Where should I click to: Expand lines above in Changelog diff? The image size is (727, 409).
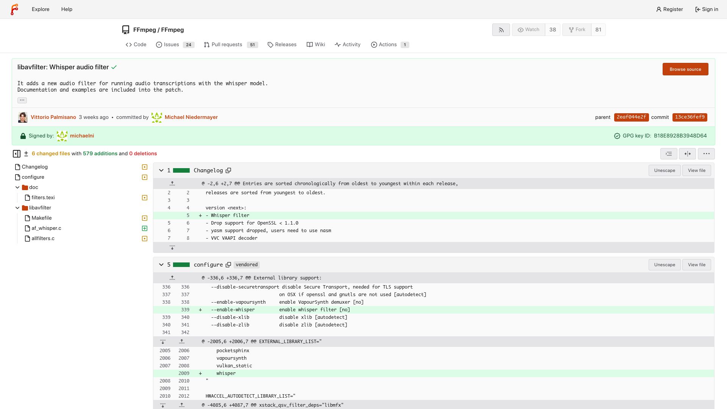172,184
